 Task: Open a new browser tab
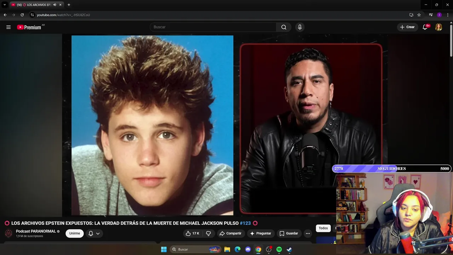69,5
